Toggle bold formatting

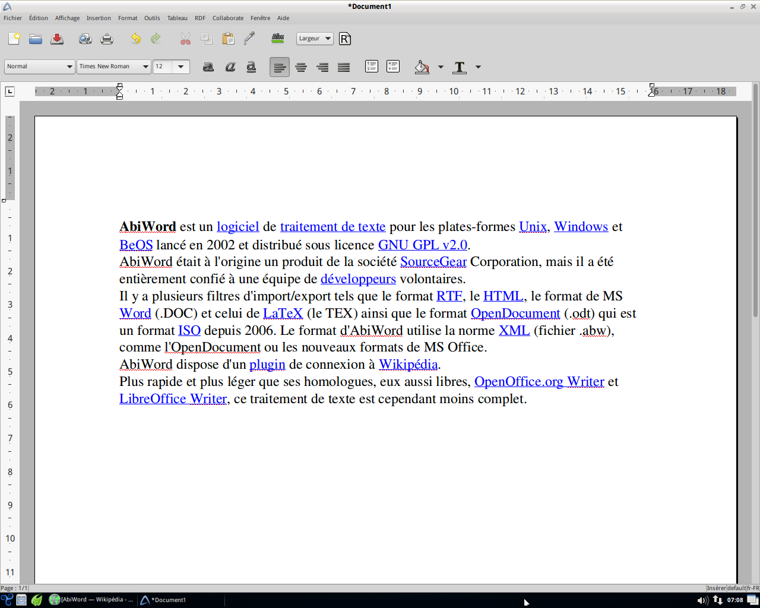pos(208,67)
